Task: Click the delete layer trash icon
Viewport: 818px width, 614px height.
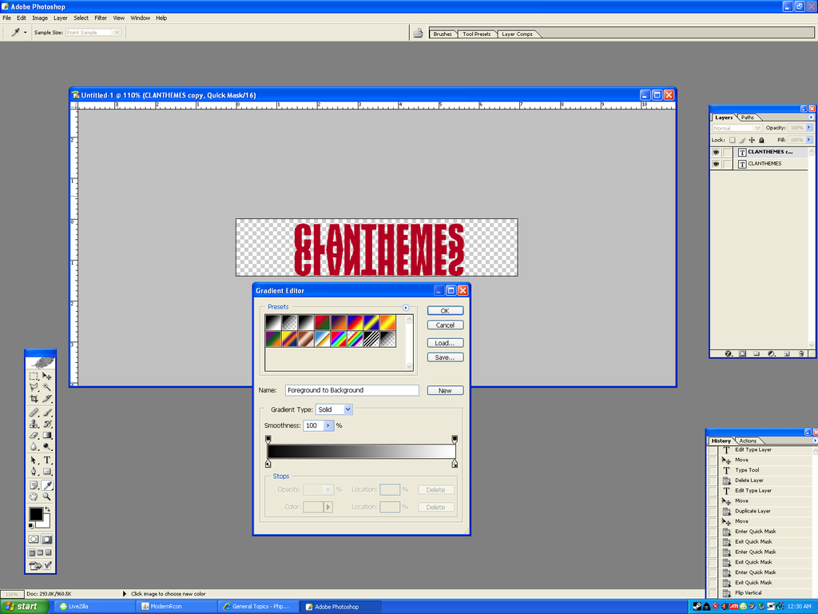Action: pos(801,353)
